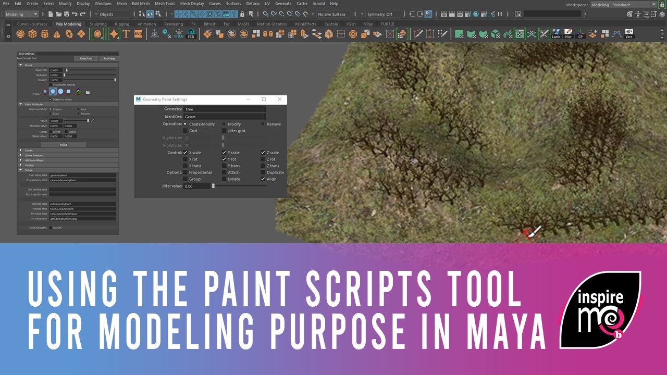The height and width of the screenshot is (375, 667).
Task: Toggle the workspace lock icon
Action: click(662, 5)
